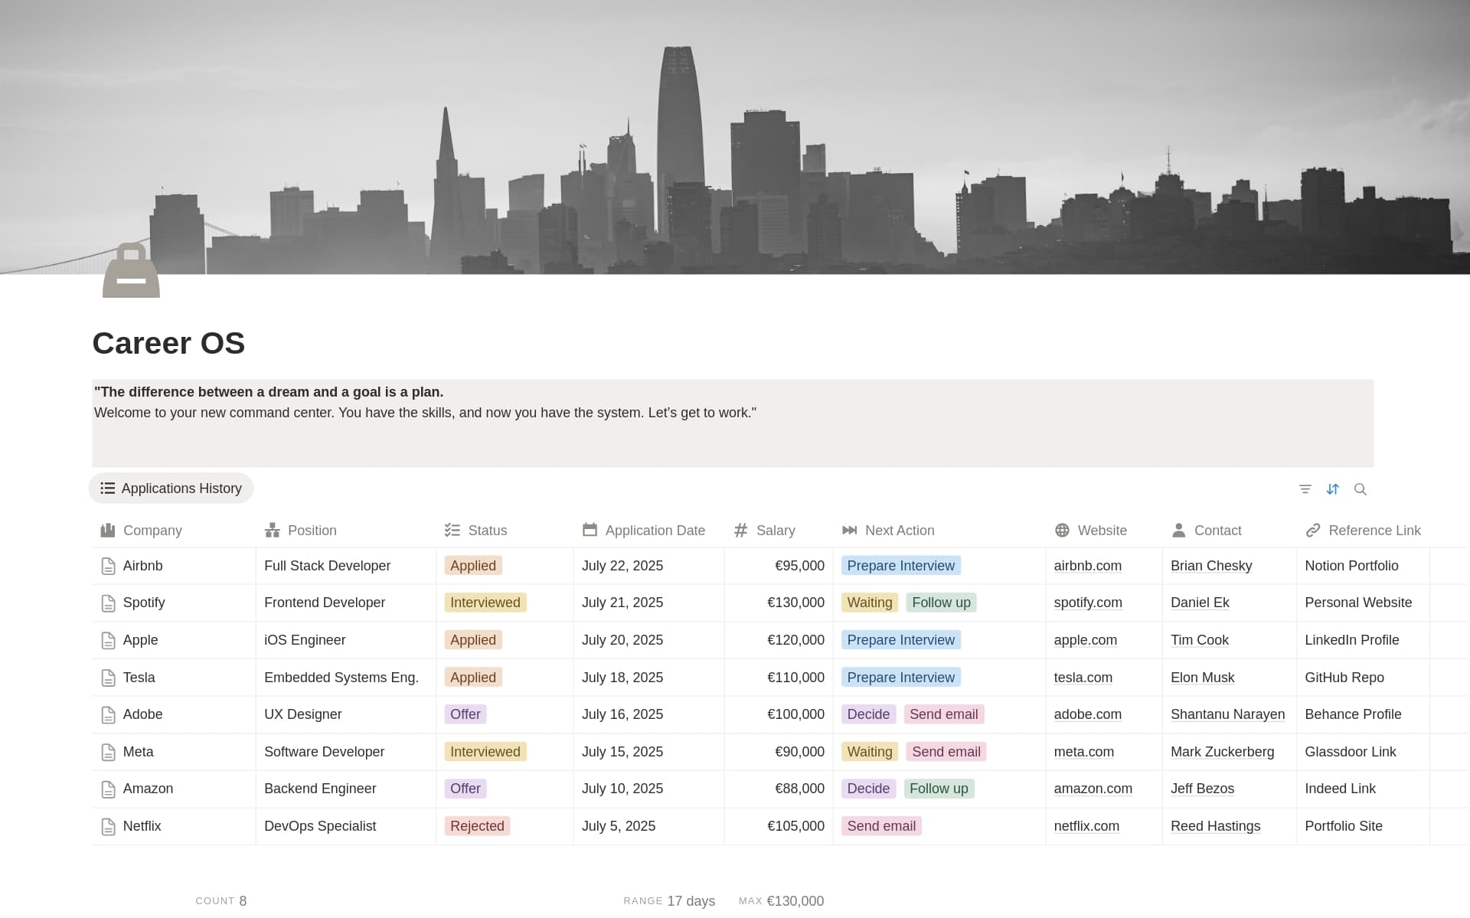Viewport: 1470px width, 918px height.
Task: Open the Apple row page icon
Action: (x=108, y=640)
